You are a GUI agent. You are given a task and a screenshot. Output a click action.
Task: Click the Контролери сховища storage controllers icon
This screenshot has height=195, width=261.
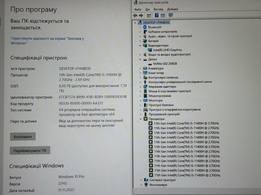pyautogui.click(x=145, y=77)
